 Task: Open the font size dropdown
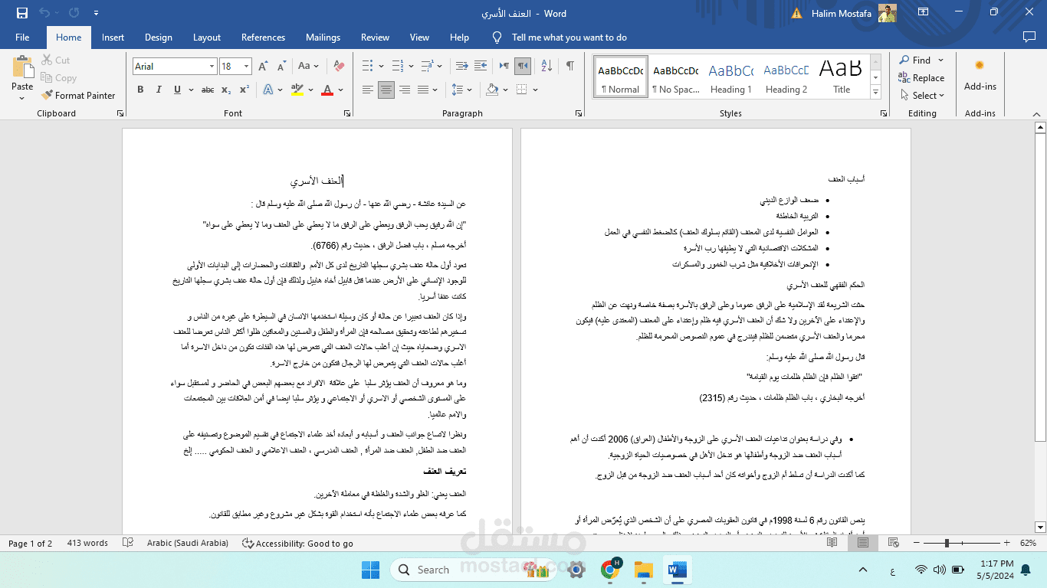coord(246,67)
